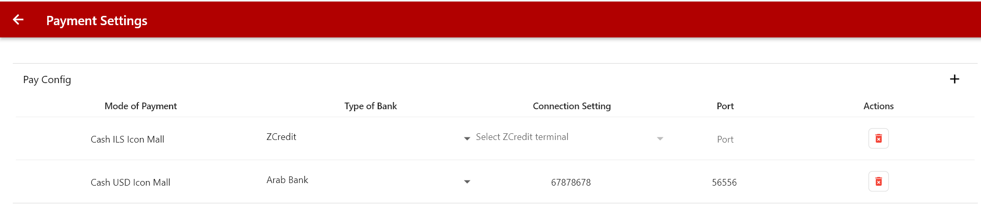
Task: Click the 56556 port field
Action: coord(724,183)
